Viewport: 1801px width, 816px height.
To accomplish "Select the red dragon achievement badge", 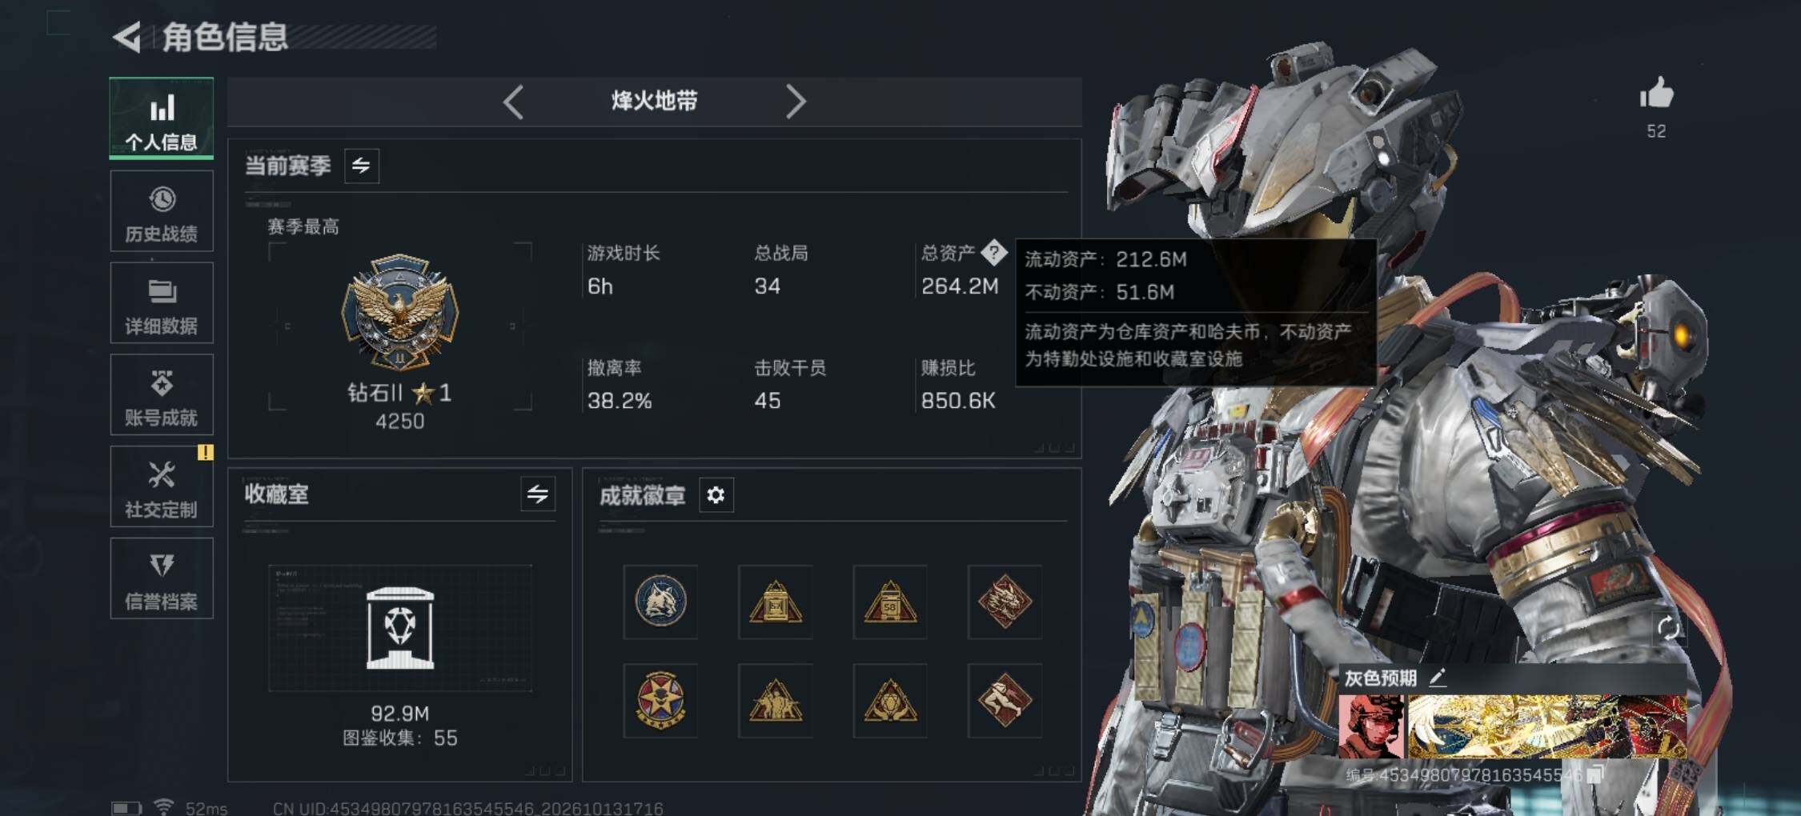I will [x=1005, y=602].
